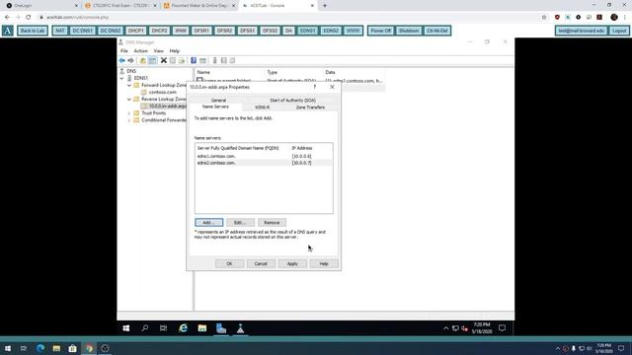This screenshot has height=355, width=632.
Task: Select the edns2.contoso.com. name server row
Action: point(264,163)
